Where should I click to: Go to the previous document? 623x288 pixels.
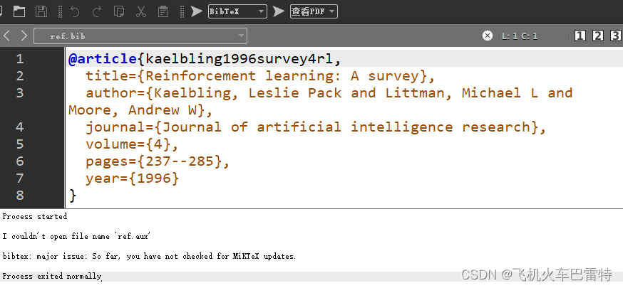point(7,36)
